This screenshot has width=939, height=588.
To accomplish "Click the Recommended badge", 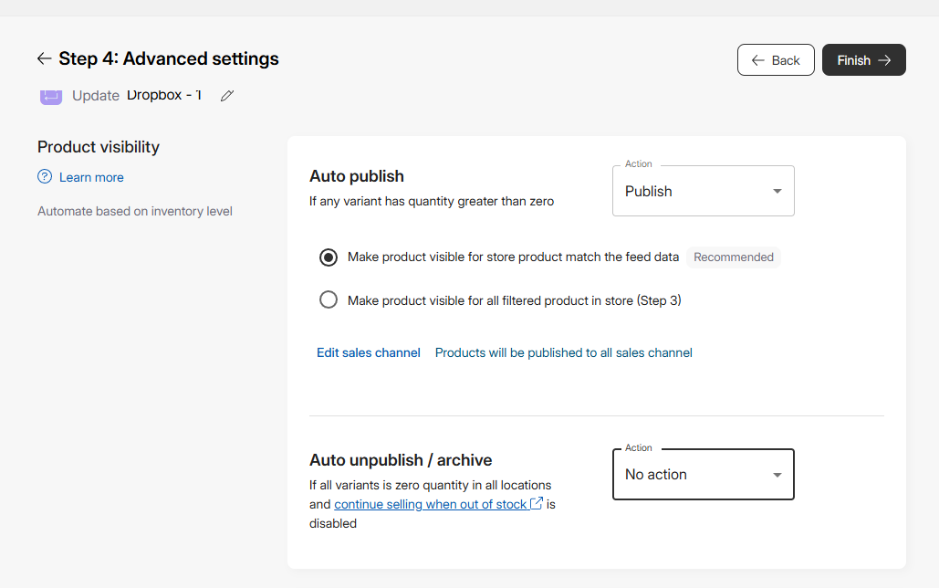I will coord(733,257).
